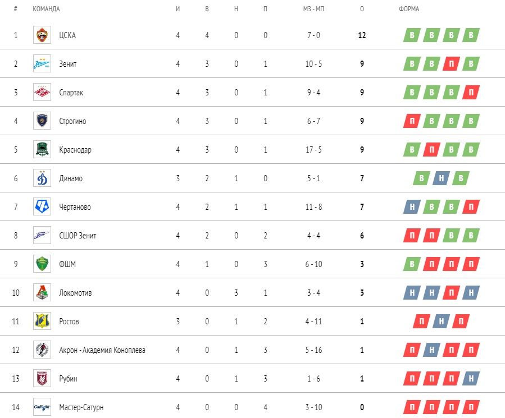Viewport: 505px width, 418px height.
Task: Open the ФШМ team name link
Action: click(x=67, y=264)
